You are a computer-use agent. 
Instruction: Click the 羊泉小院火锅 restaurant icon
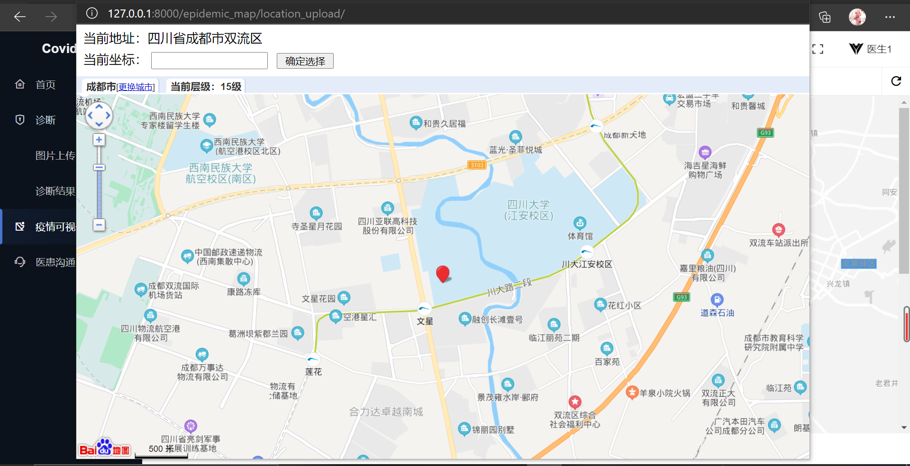[x=632, y=392]
